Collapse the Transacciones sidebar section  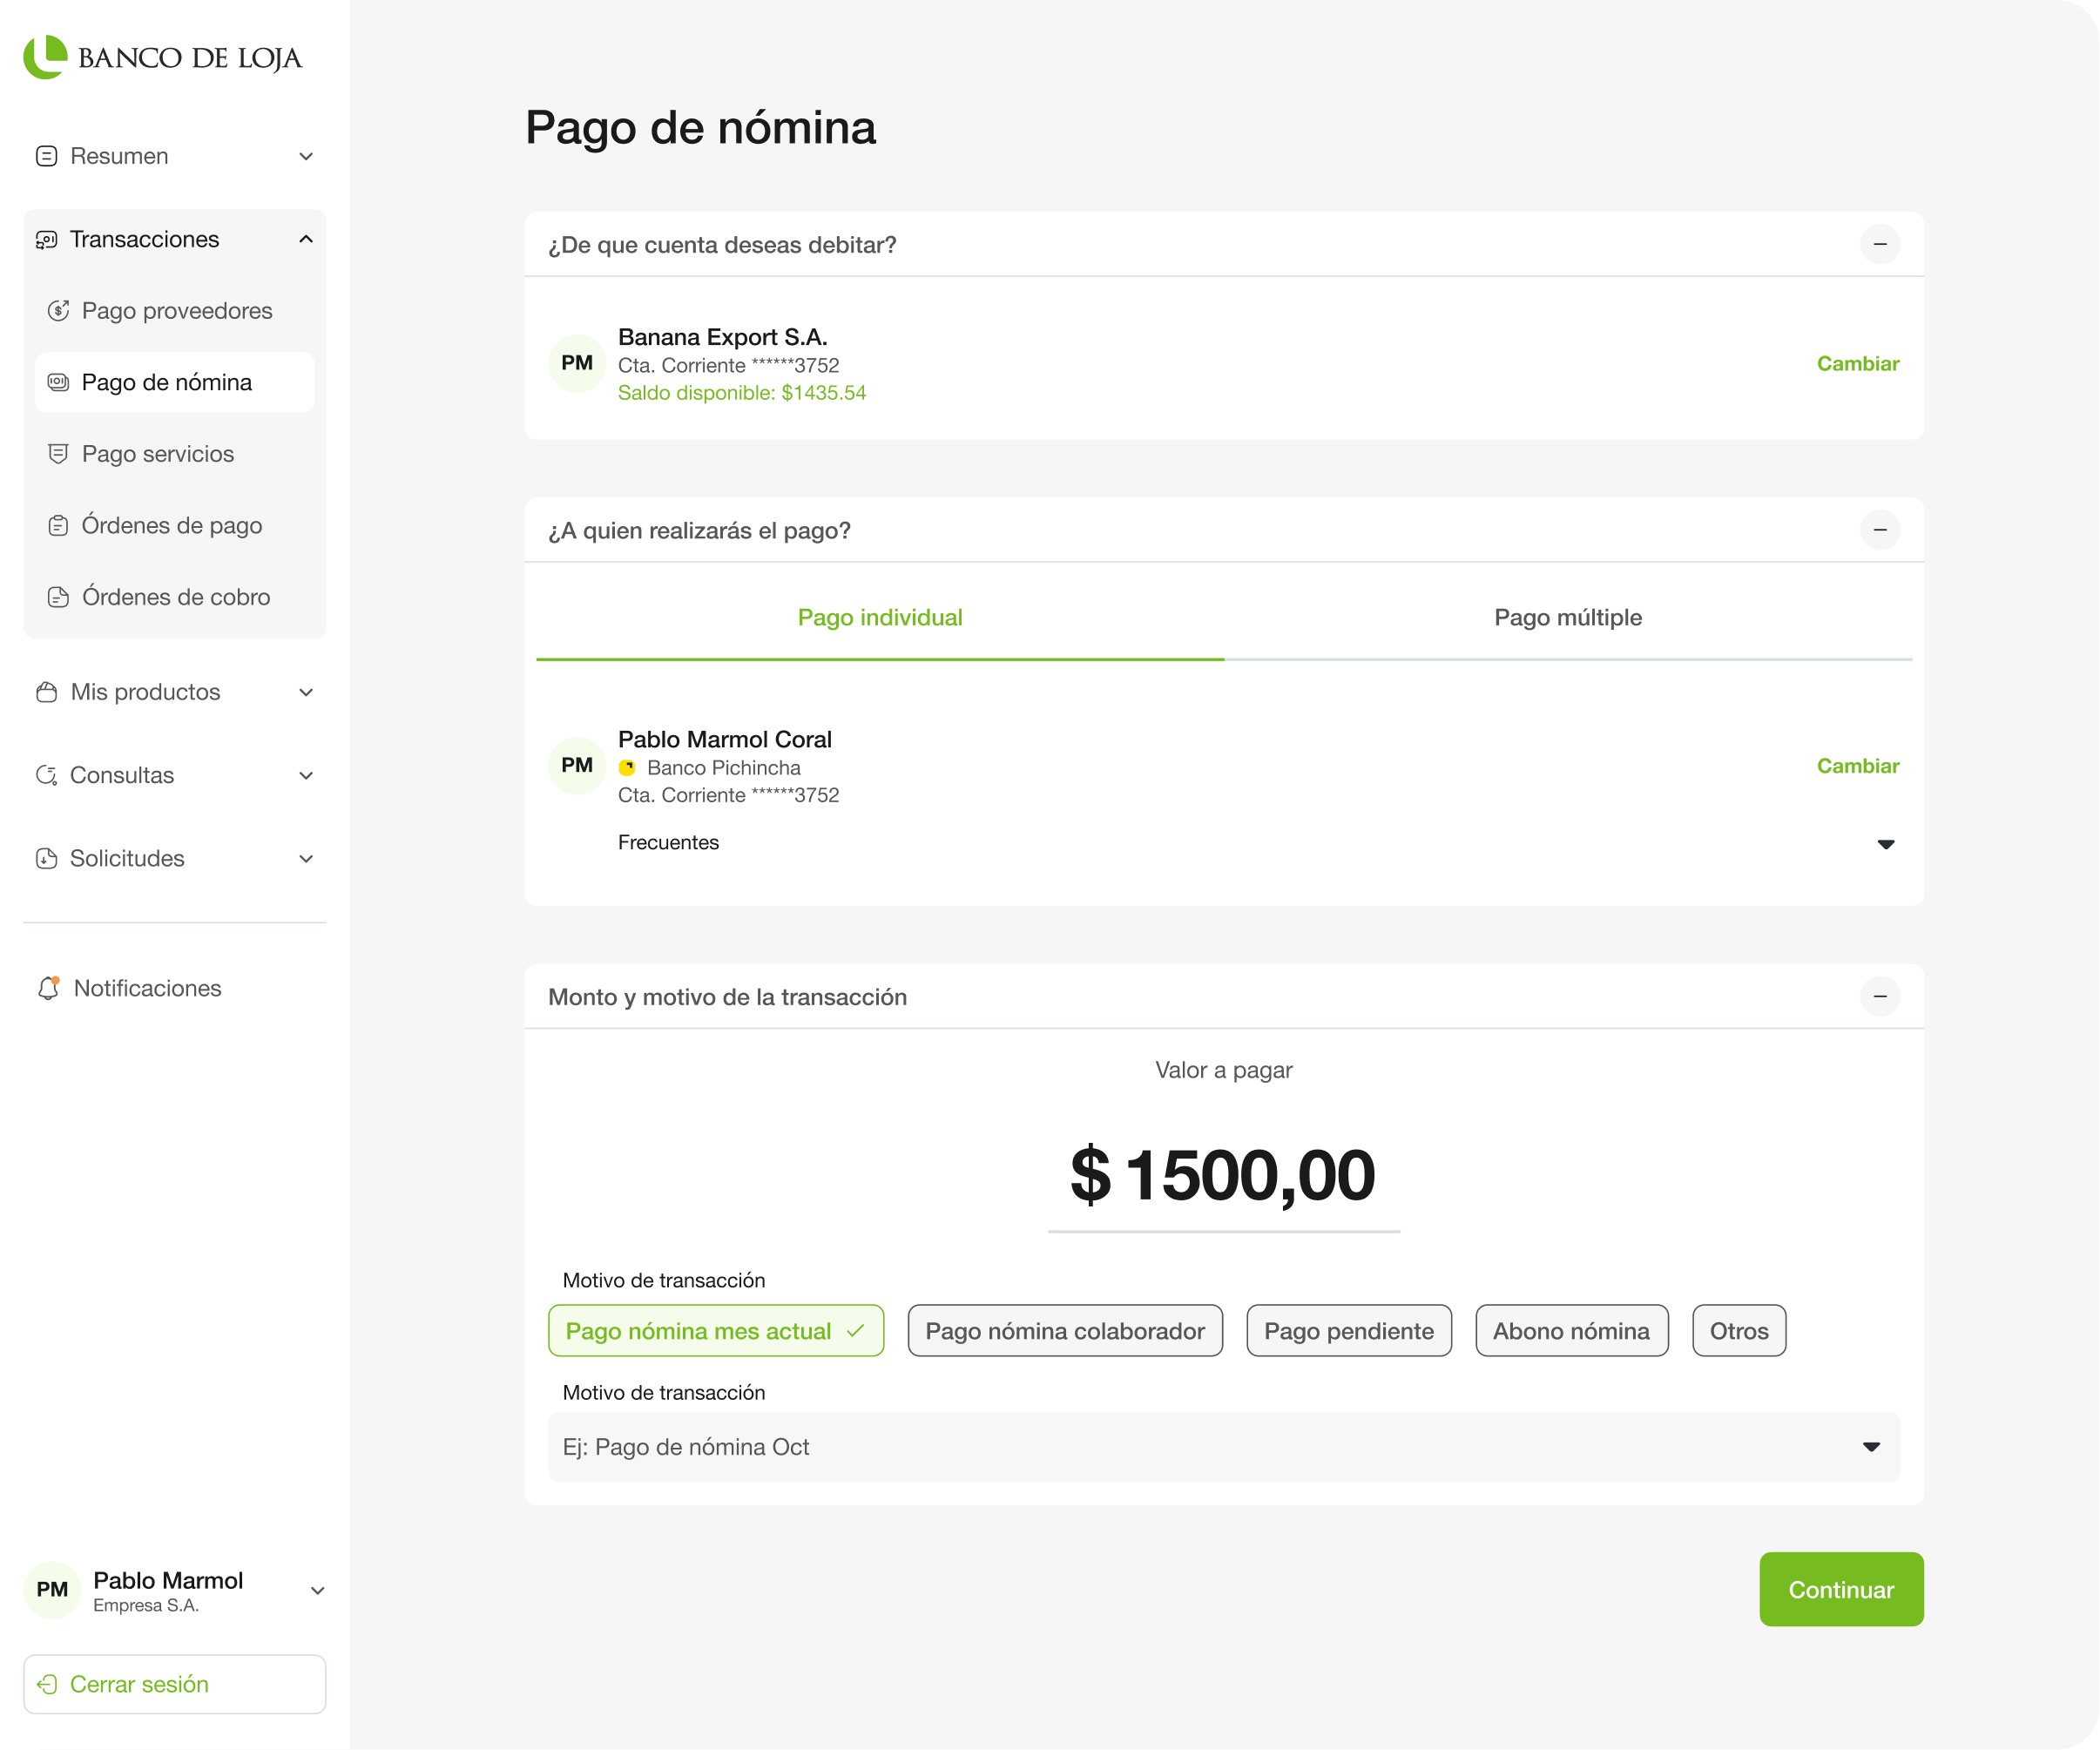tap(305, 239)
